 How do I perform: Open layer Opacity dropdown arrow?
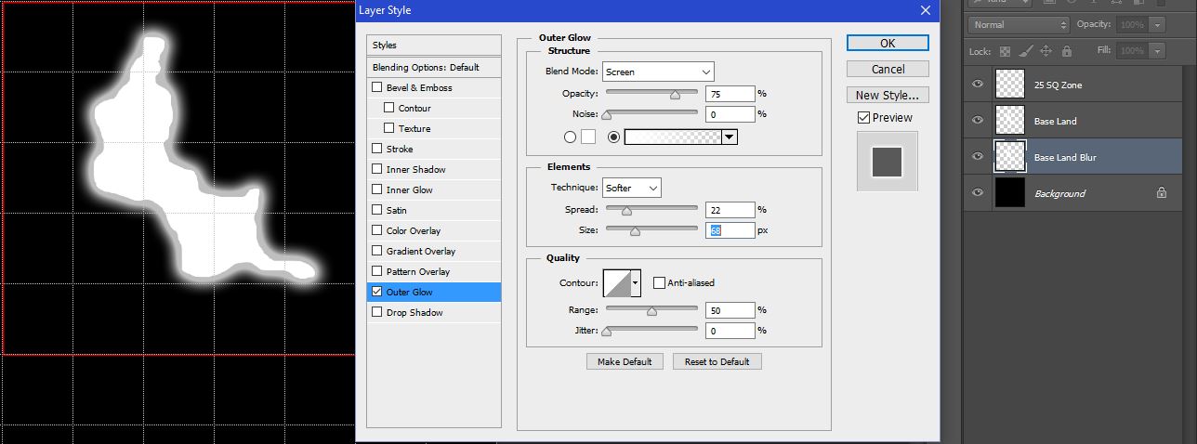point(1157,25)
